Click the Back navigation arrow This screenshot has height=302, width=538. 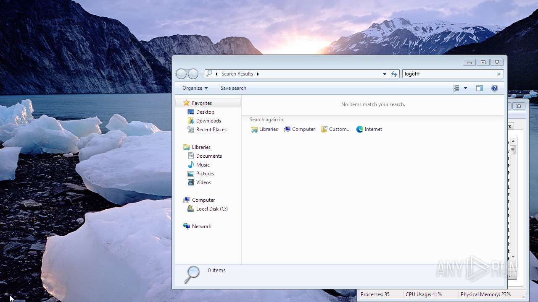181,74
